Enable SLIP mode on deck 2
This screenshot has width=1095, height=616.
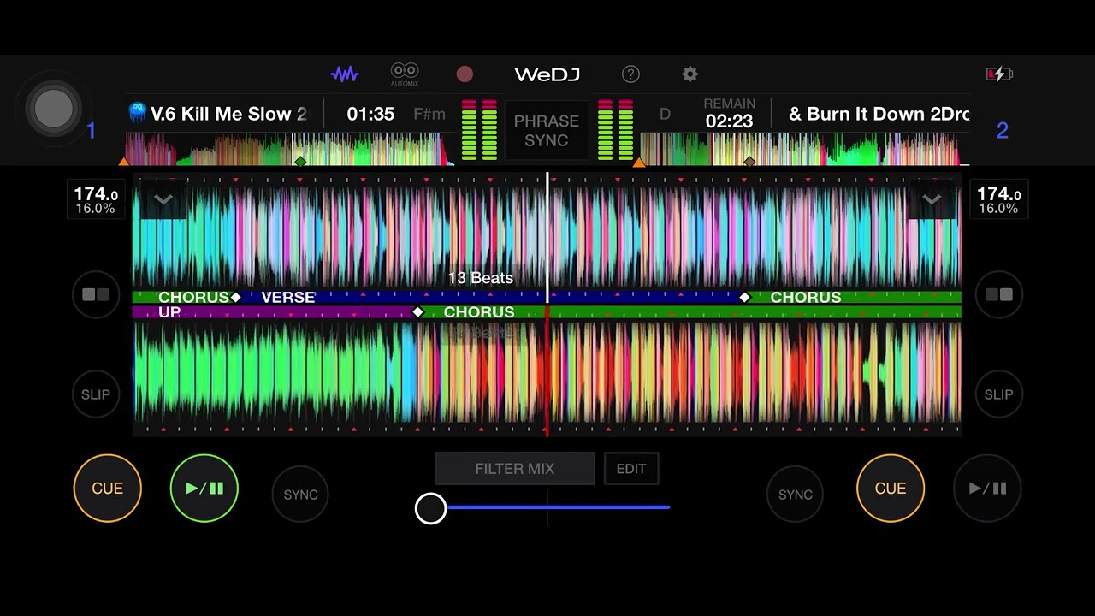(998, 394)
